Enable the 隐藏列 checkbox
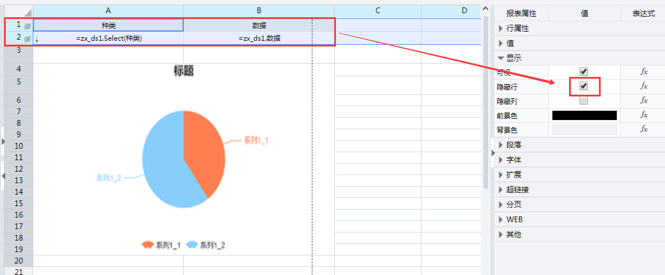 click(583, 100)
